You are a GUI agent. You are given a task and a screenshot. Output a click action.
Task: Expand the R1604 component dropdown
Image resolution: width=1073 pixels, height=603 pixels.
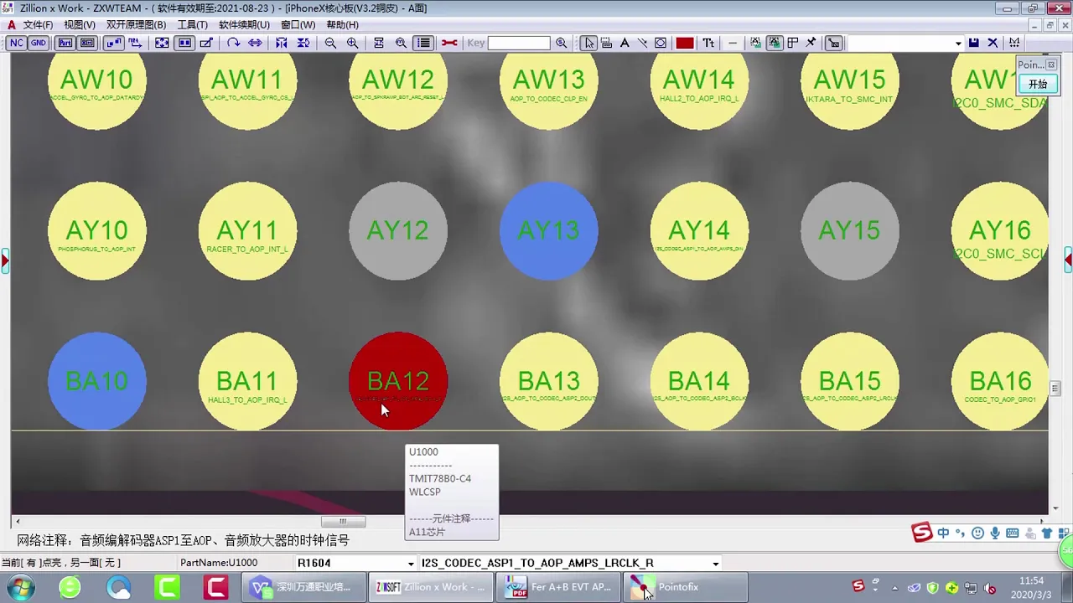(x=411, y=564)
